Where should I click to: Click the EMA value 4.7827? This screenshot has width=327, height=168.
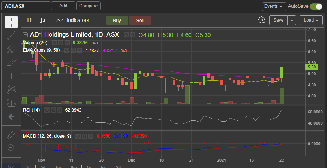click(x=92, y=50)
